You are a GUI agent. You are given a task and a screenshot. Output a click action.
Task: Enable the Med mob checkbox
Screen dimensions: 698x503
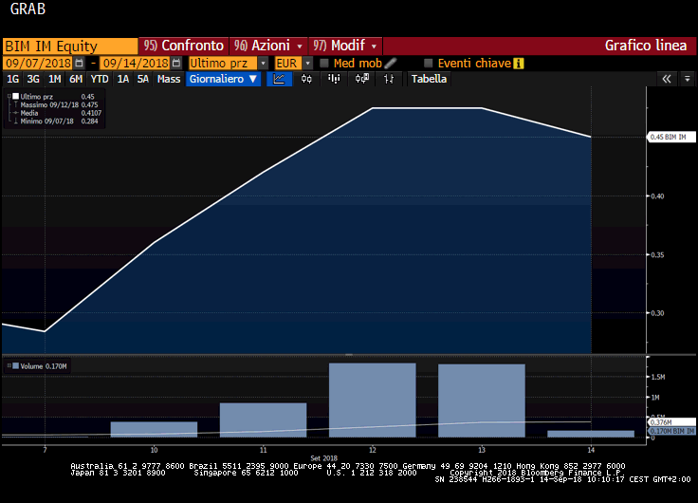tap(324, 63)
